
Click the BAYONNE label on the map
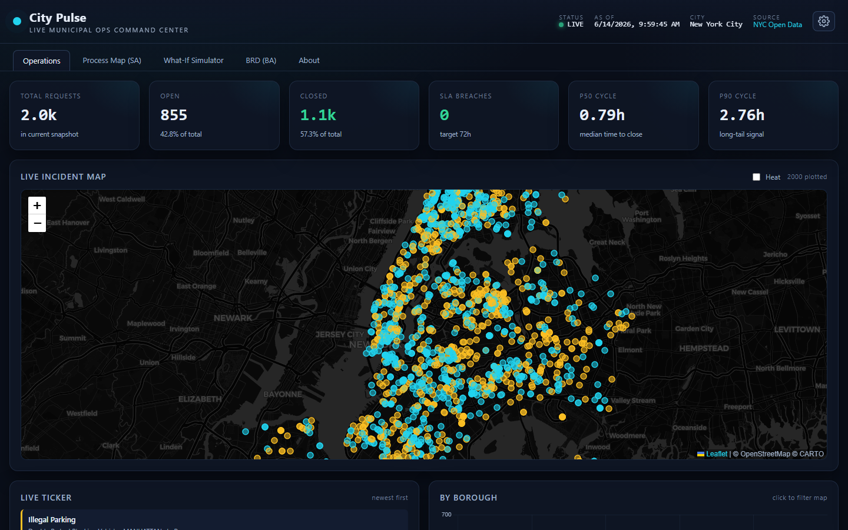(283, 395)
